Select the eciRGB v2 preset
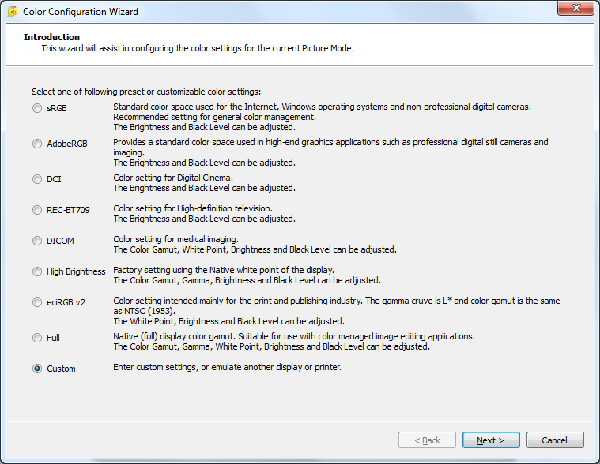600x464 pixels. point(37,302)
